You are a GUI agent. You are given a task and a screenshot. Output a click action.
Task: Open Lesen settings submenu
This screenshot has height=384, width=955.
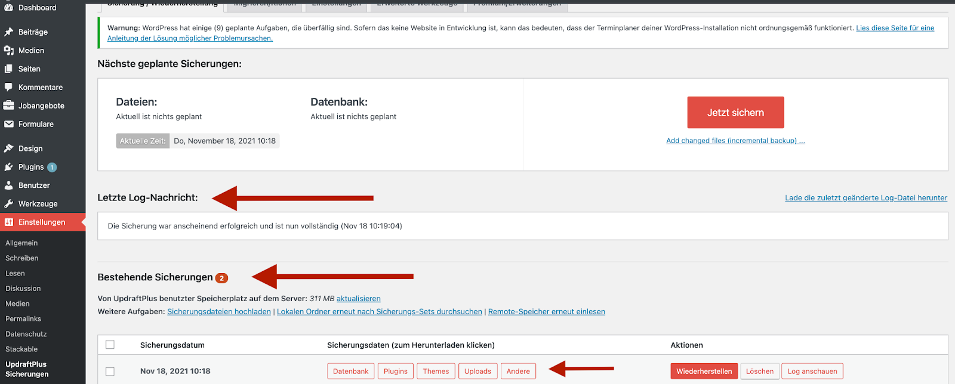click(16, 274)
